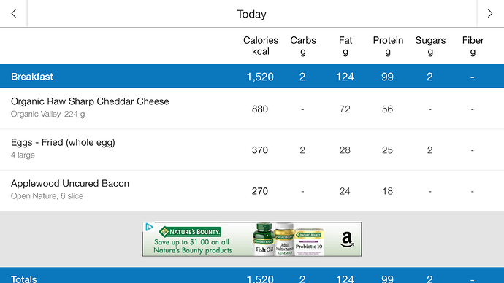This screenshot has width=504, height=283.
Task: Click the Fat column header
Action: pyautogui.click(x=345, y=46)
